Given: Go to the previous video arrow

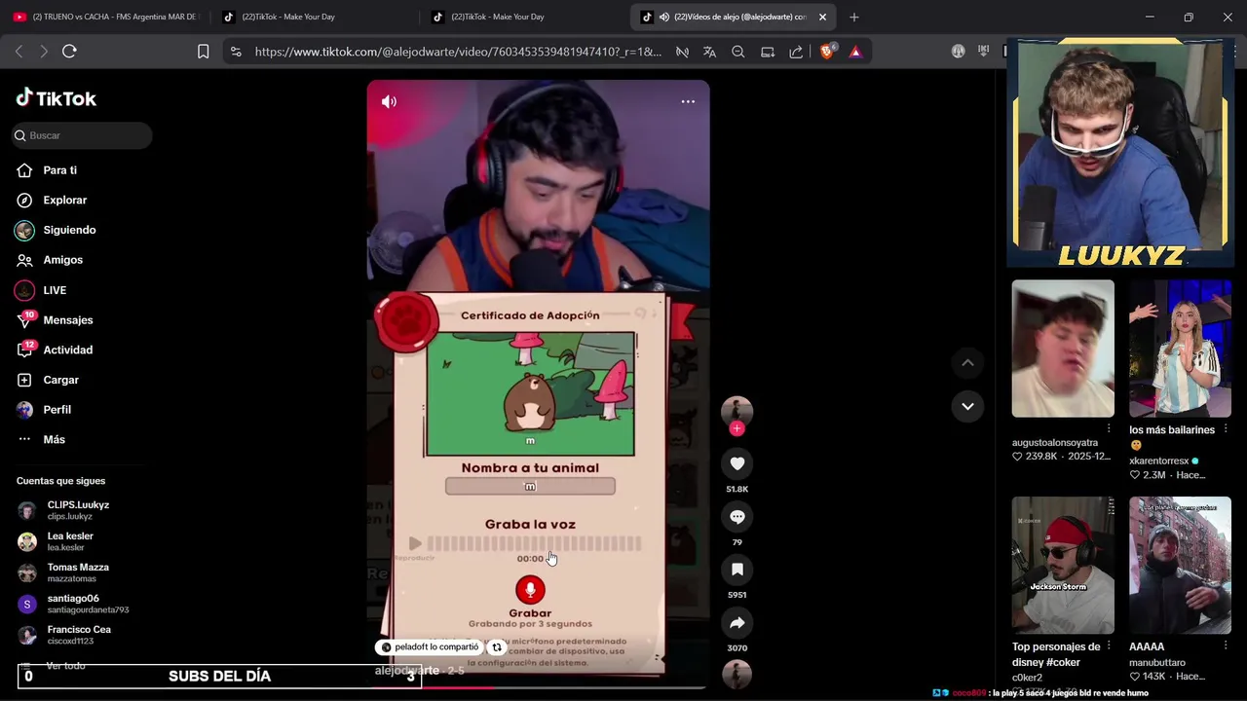Looking at the screenshot, I should (967, 362).
